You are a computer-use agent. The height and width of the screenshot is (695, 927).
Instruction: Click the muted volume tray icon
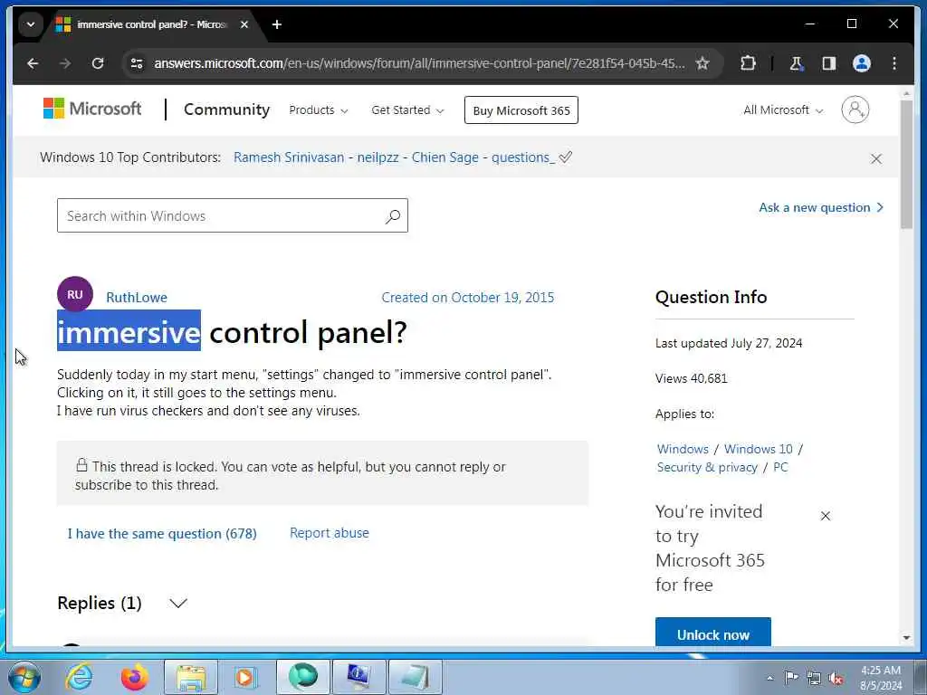836,679
